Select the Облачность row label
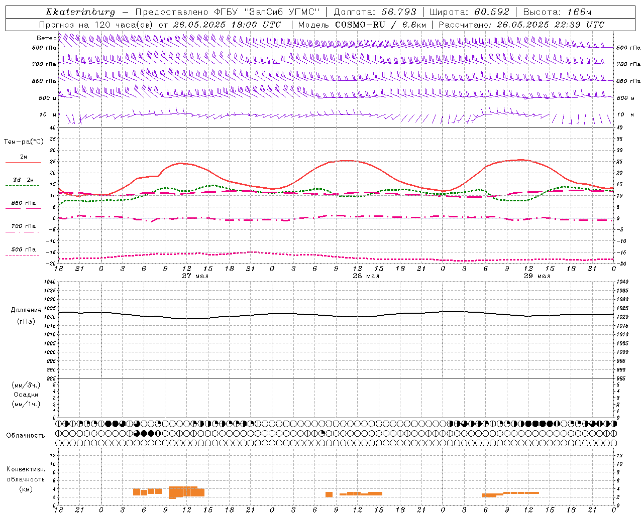This screenshot has height=514, width=643. tap(26, 436)
